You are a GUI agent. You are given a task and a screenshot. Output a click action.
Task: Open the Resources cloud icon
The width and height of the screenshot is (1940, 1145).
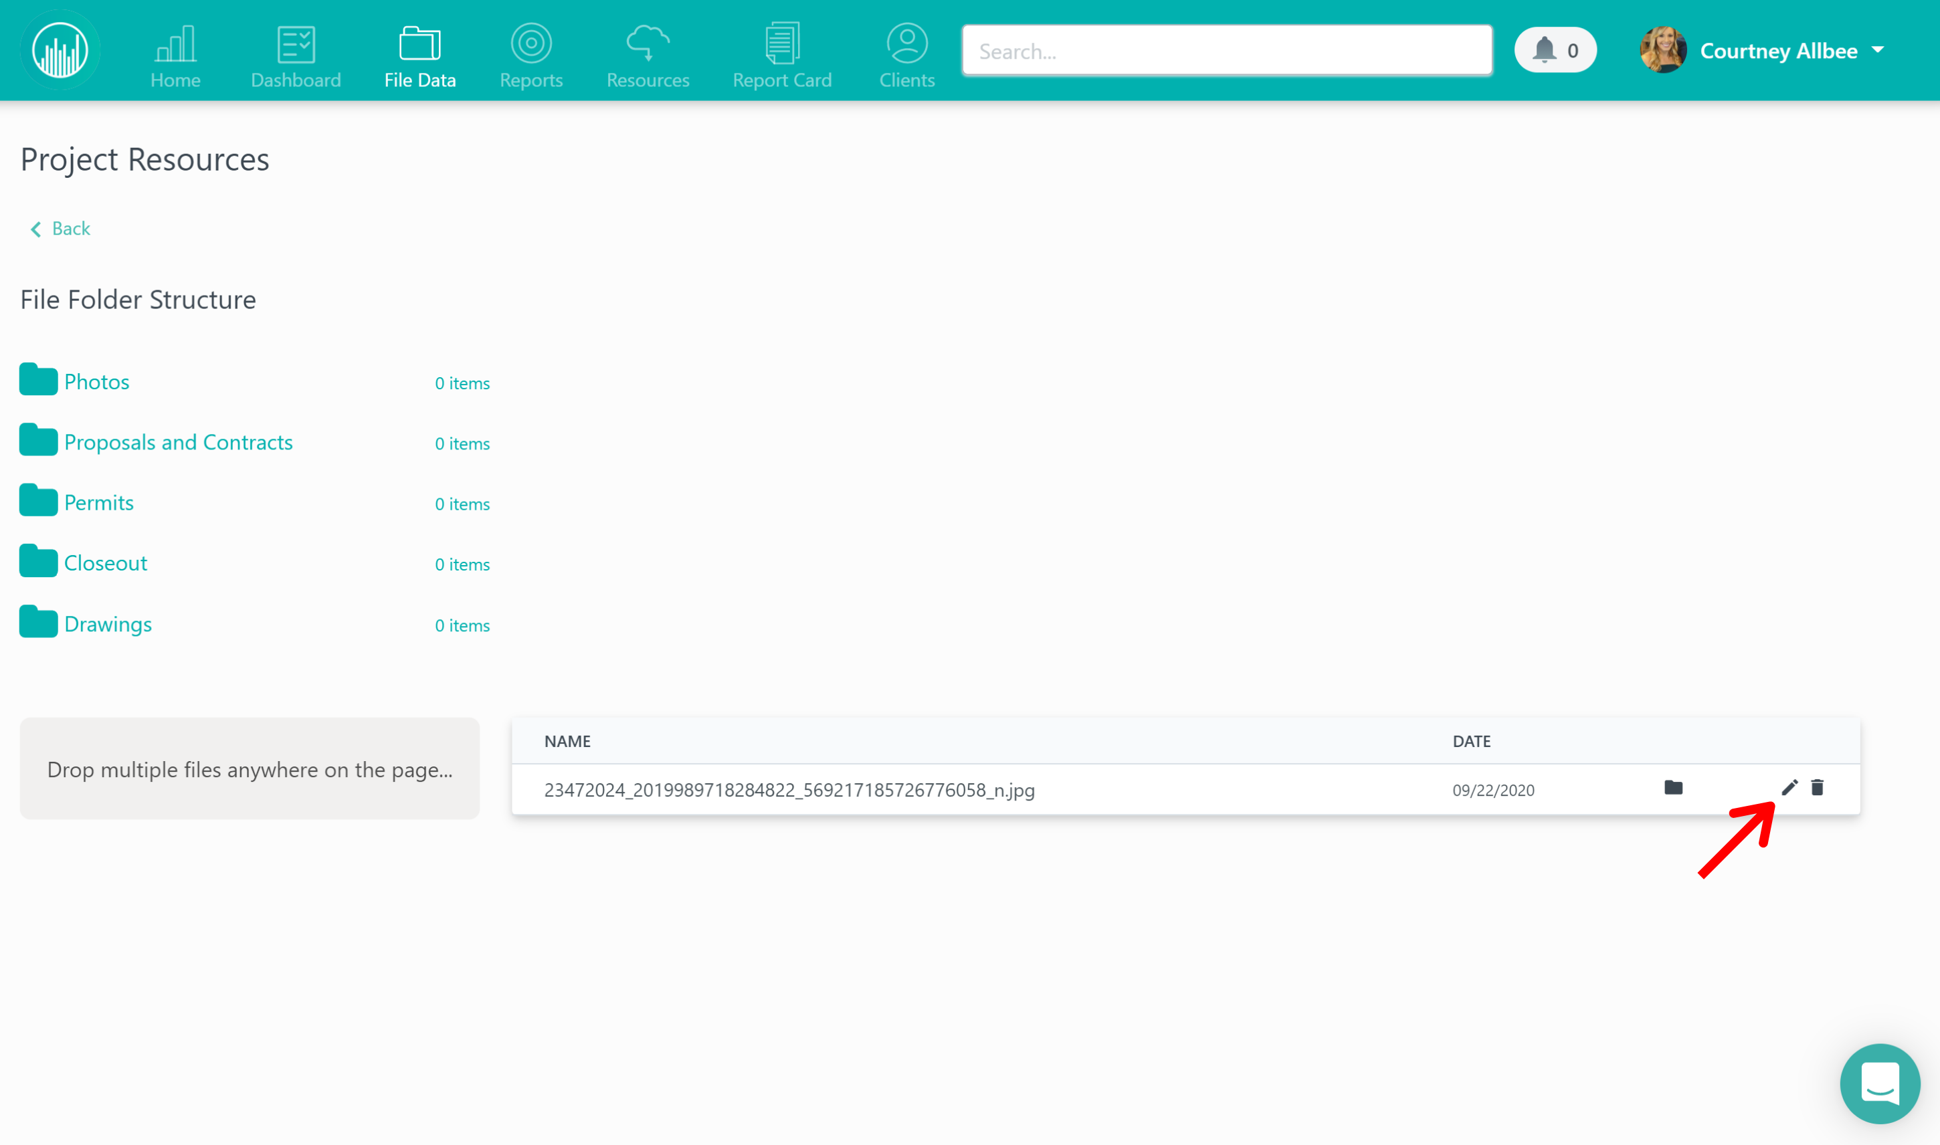click(648, 43)
